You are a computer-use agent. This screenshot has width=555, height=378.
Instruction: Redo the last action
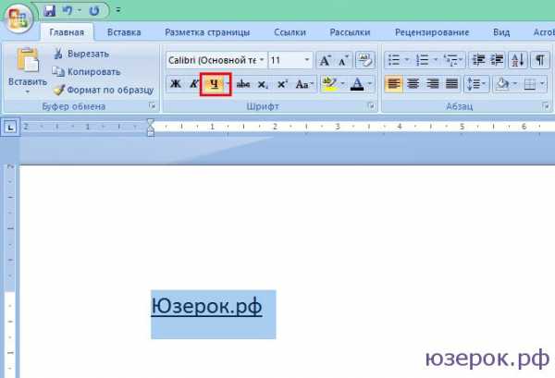[x=93, y=10]
